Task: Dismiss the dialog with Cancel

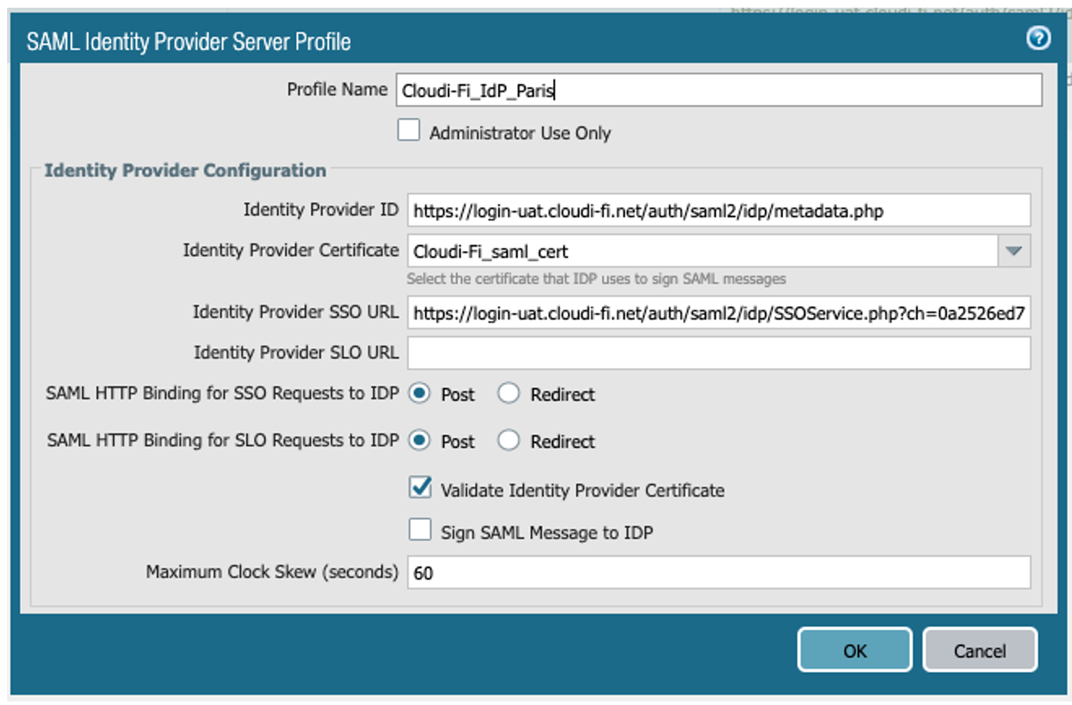Action: (979, 650)
